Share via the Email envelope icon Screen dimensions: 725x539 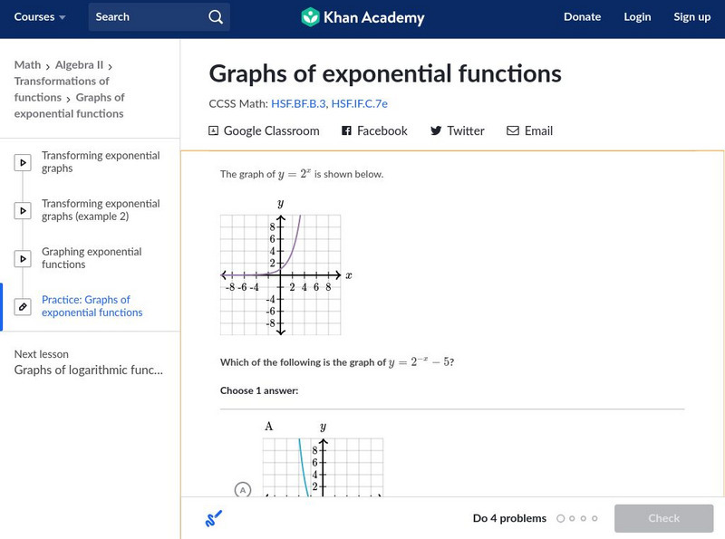(513, 130)
